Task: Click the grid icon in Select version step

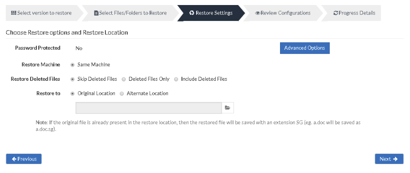Action: tap(14, 13)
